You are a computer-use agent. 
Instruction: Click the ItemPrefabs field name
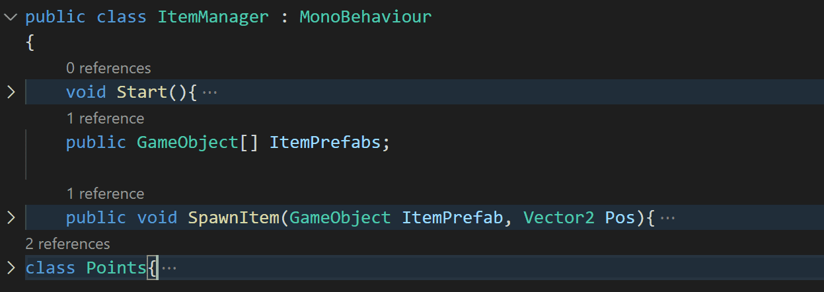(x=325, y=142)
